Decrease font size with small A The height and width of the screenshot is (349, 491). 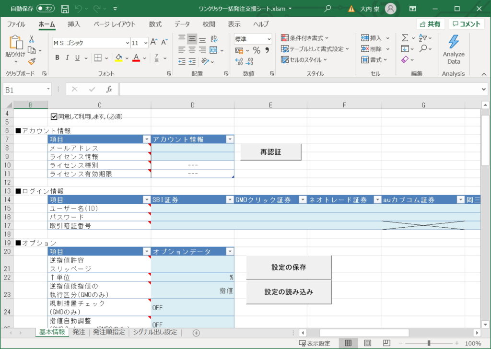coord(164,42)
